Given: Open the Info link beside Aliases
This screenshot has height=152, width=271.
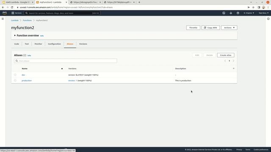Looking at the screenshot, I should click(x=29, y=55).
